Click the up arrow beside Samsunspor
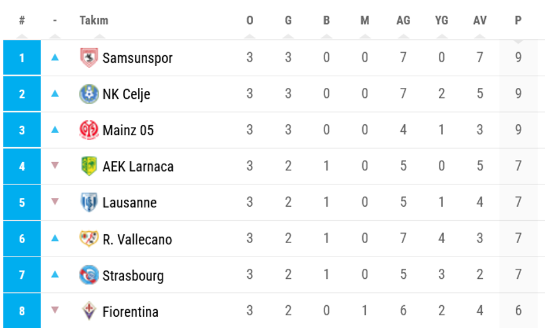The width and height of the screenshot is (545, 328). pyautogui.click(x=55, y=57)
